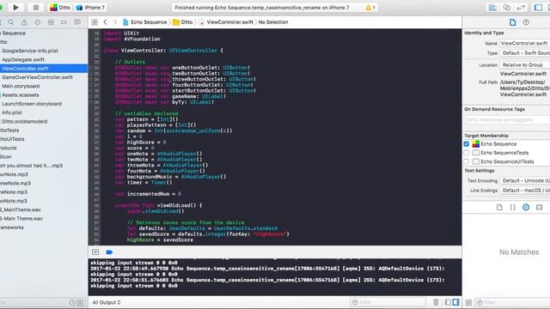Toggle Echo Sequence target membership checkbox
Viewport: 550px width, 309px height.
(466, 144)
